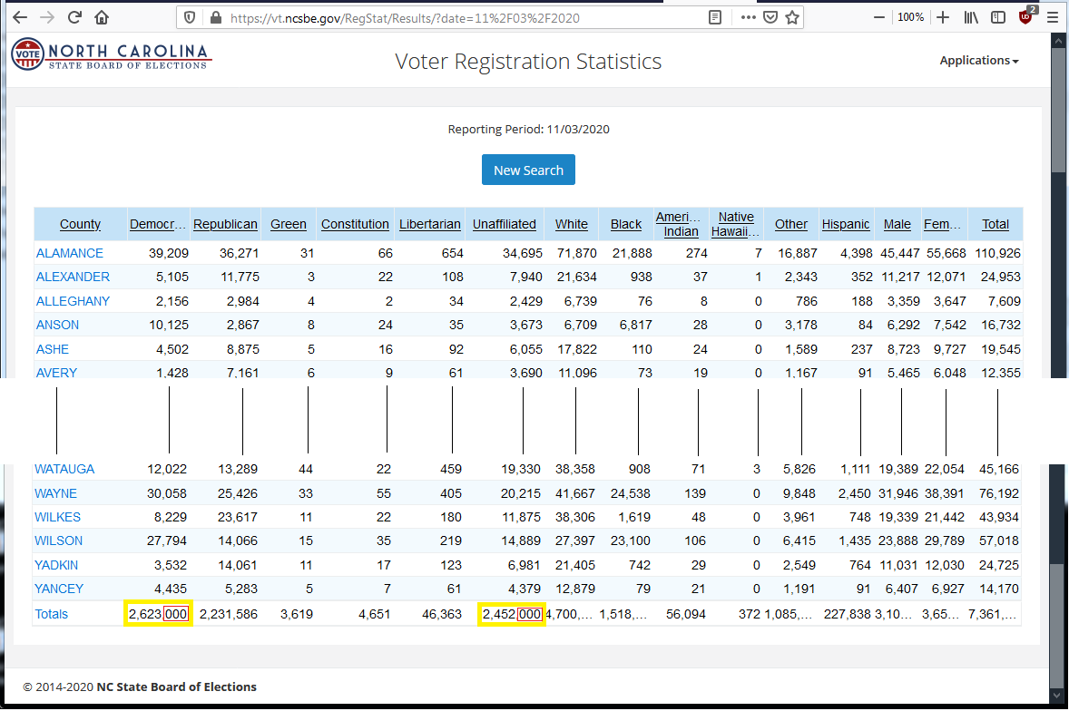The image size is (1069, 711).
Task: Sort by the Hispanic column header
Action: [x=846, y=224]
